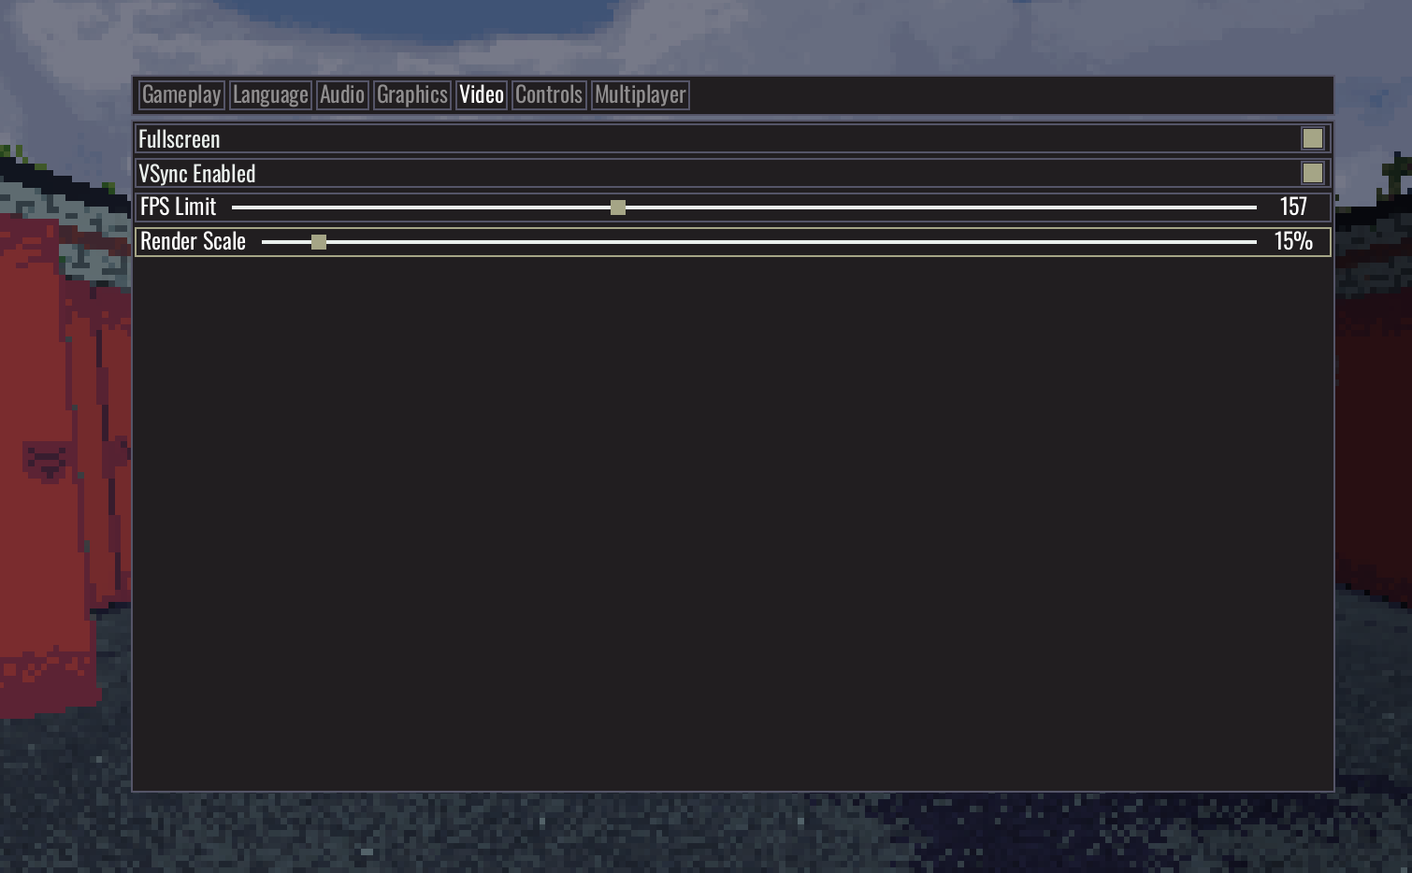Click the VSync Enabled label

click(197, 174)
